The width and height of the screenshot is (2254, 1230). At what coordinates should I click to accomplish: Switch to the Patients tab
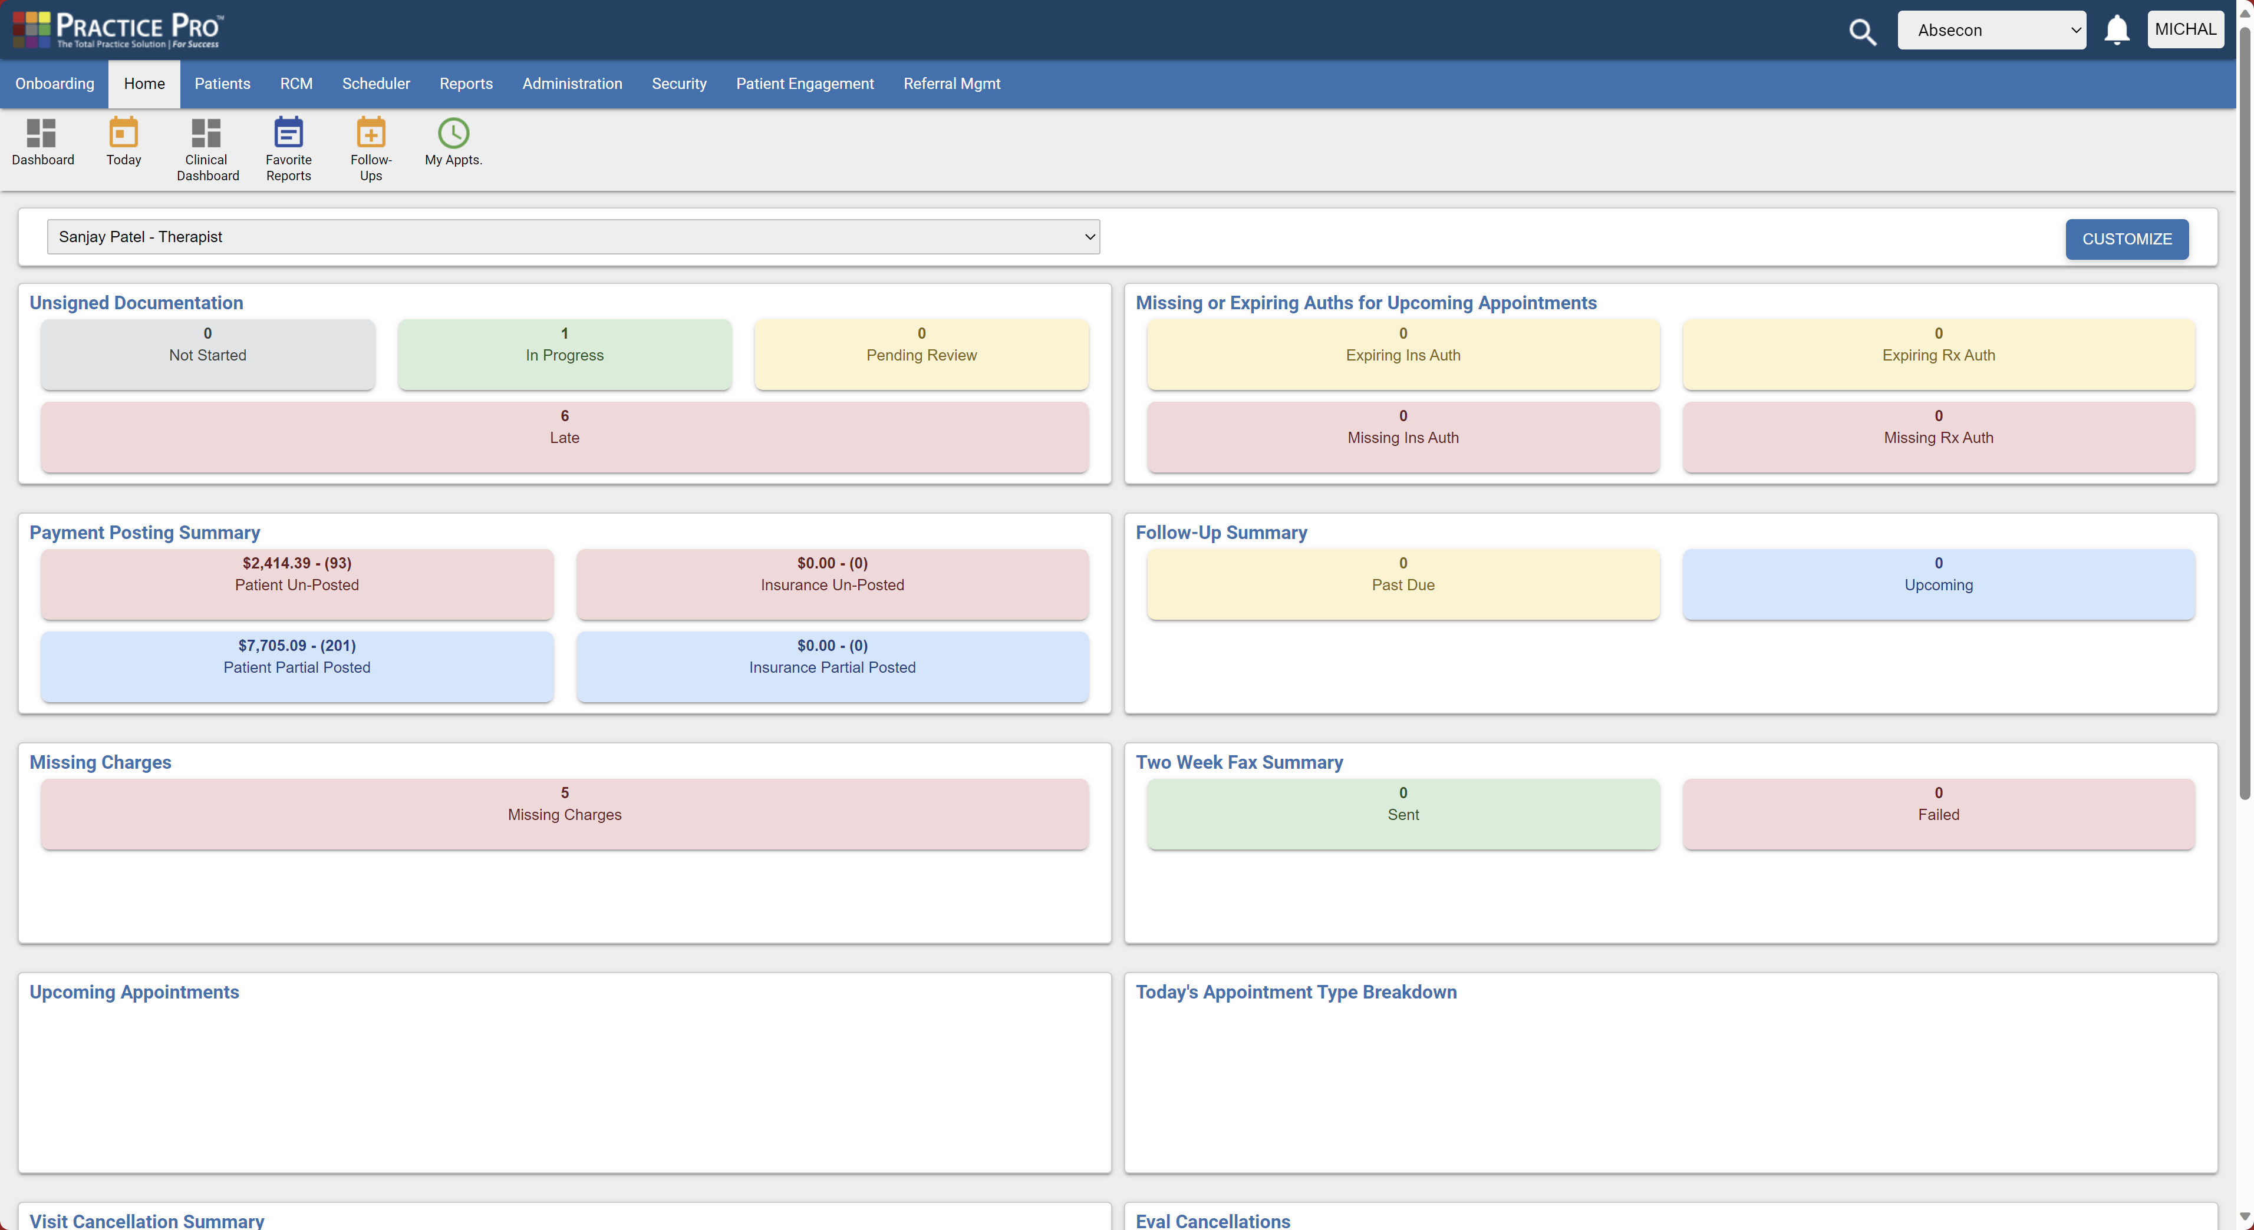coord(222,84)
